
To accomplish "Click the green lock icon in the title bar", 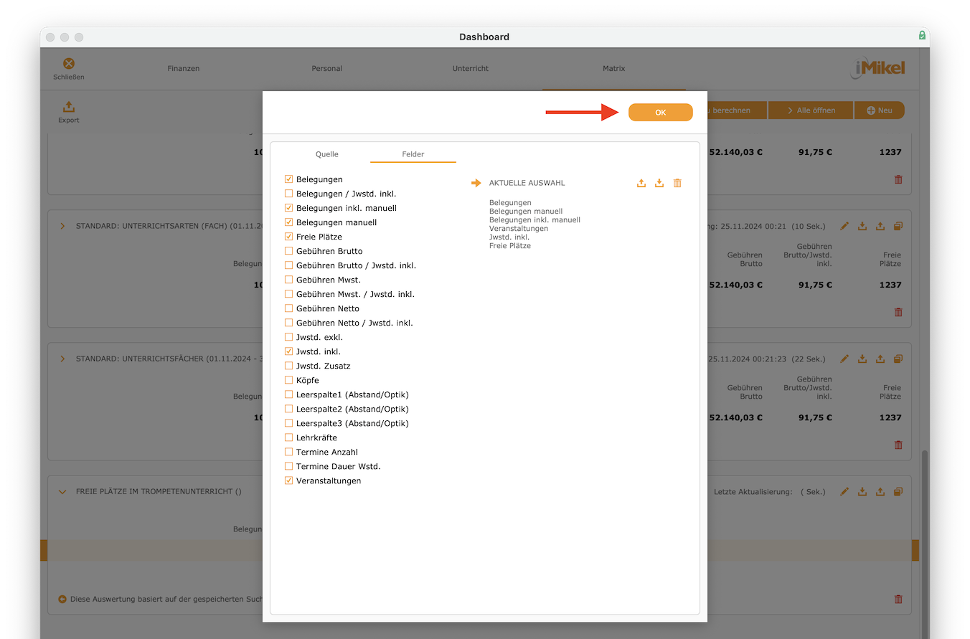I will (x=922, y=35).
